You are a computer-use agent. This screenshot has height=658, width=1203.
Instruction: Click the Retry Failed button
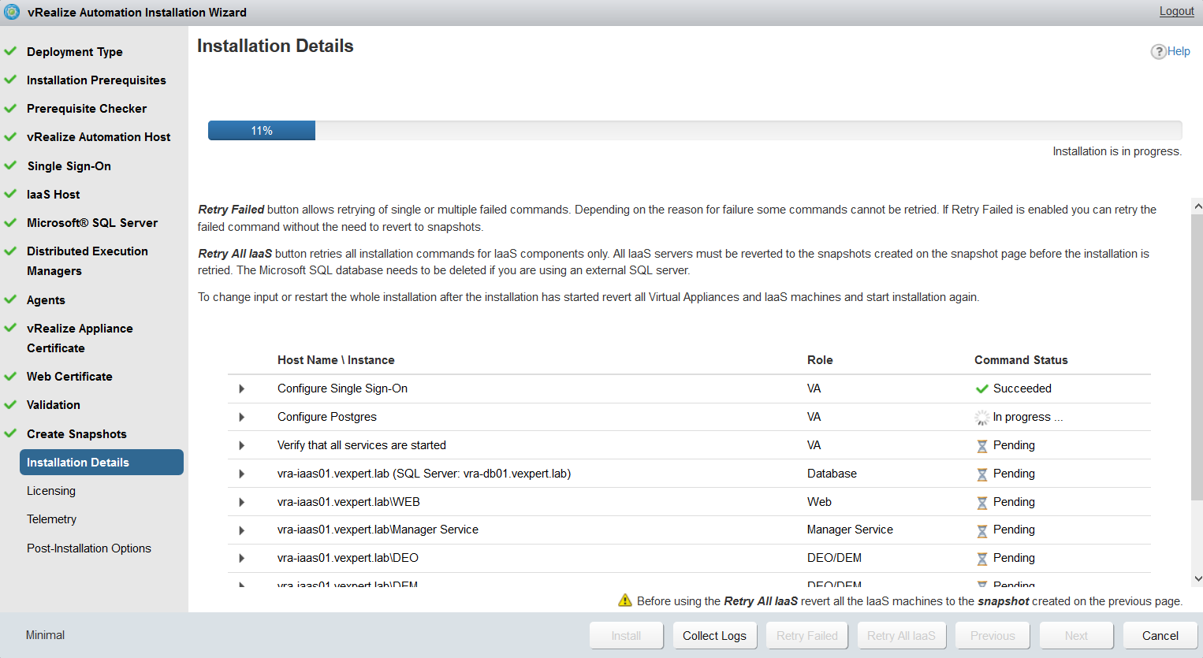pos(807,635)
